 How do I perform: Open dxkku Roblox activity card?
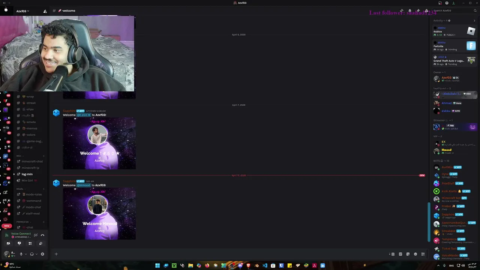coord(454,31)
